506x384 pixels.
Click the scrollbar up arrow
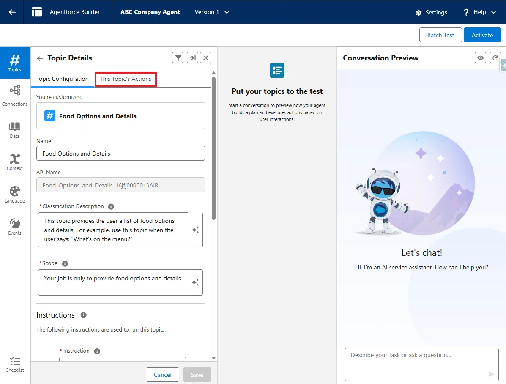pos(213,73)
